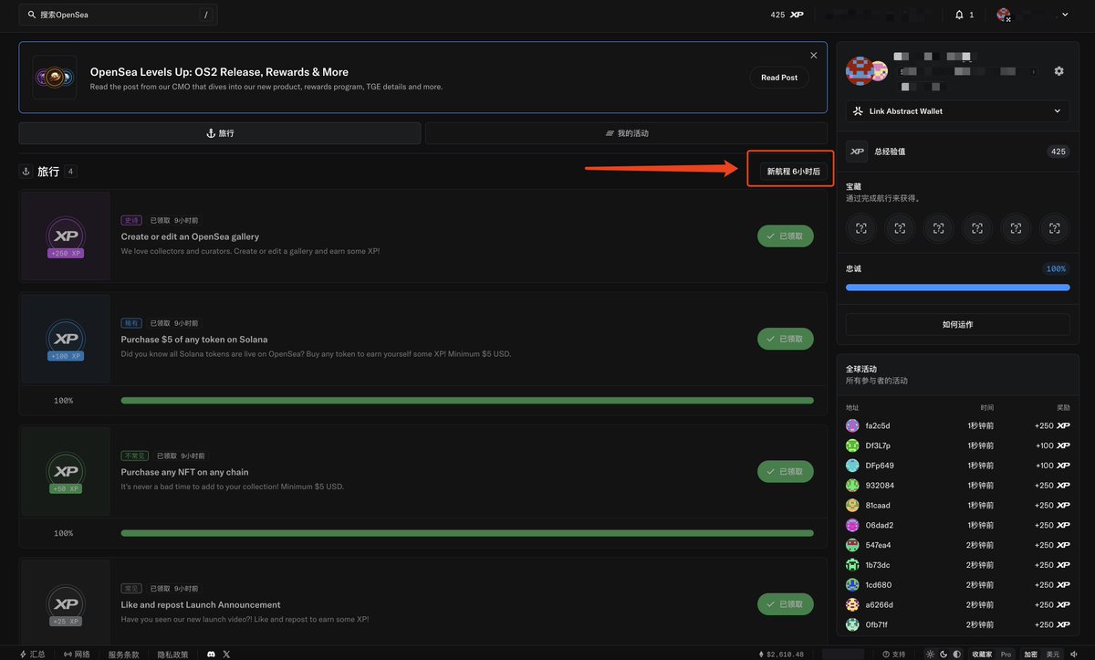Click the avatar for address Df3L7p
This screenshot has width=1095, height=660.
coord(852,445)
